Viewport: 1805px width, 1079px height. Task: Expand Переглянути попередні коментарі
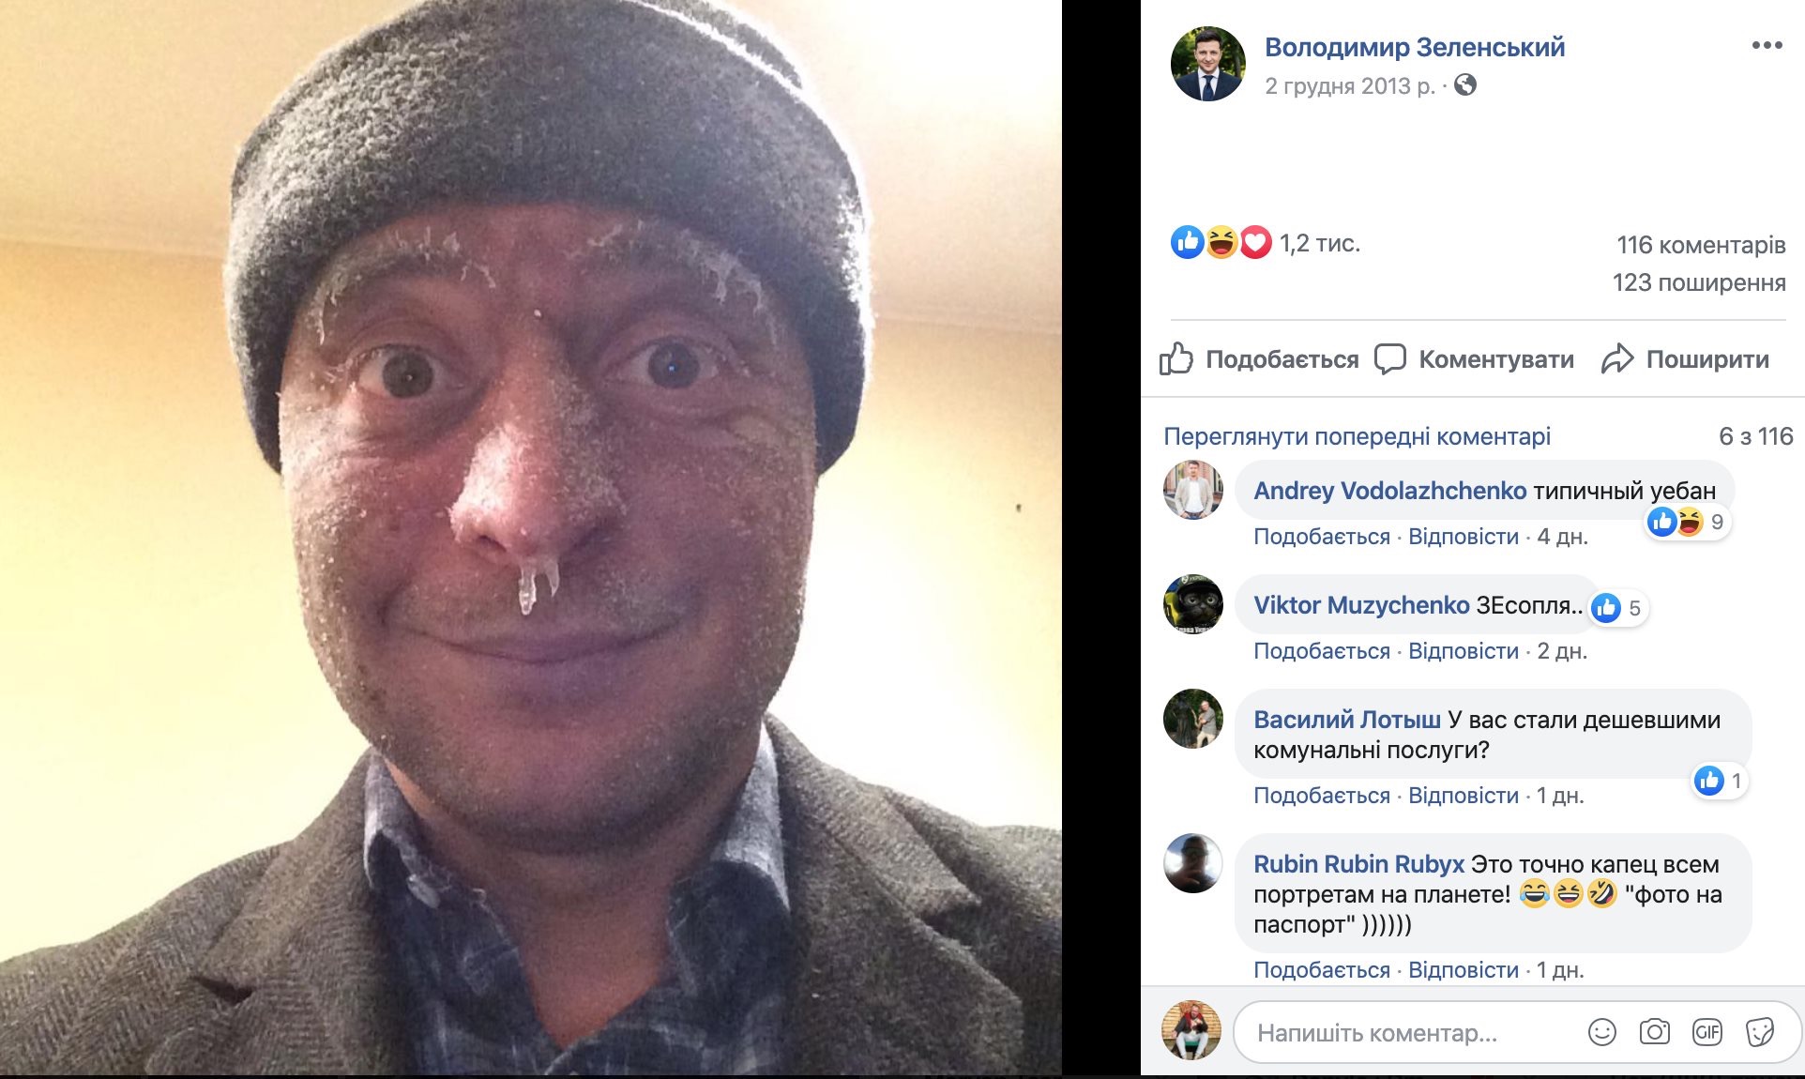1357,436
